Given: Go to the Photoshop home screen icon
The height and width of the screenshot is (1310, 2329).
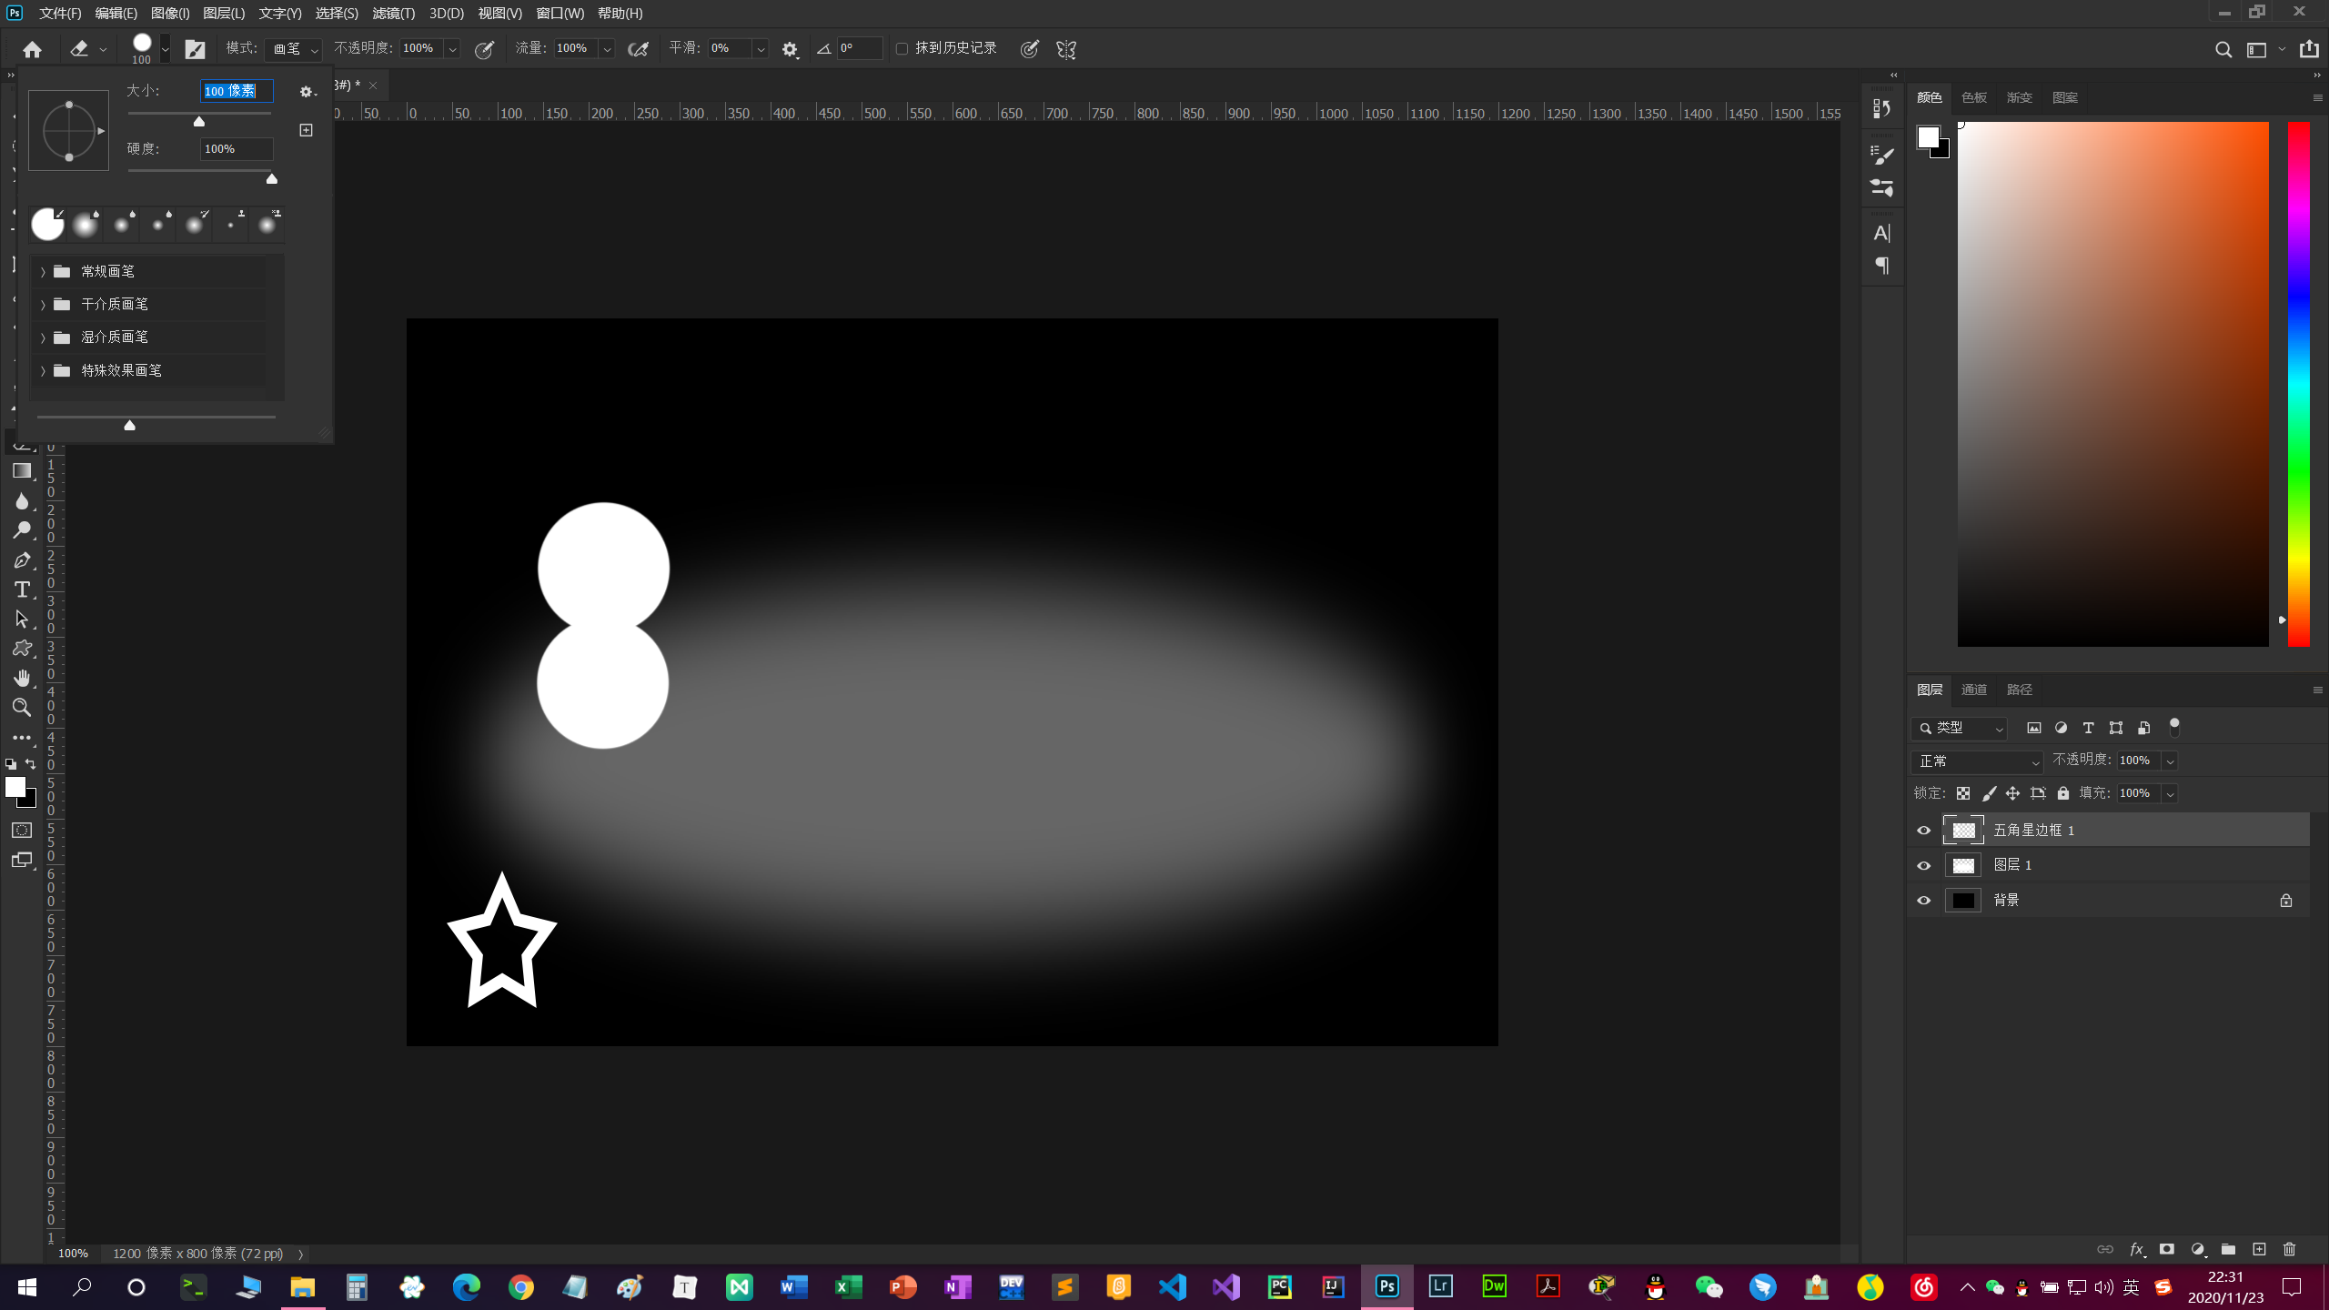Looking at the screenshot, I should (x=32, y=49).
